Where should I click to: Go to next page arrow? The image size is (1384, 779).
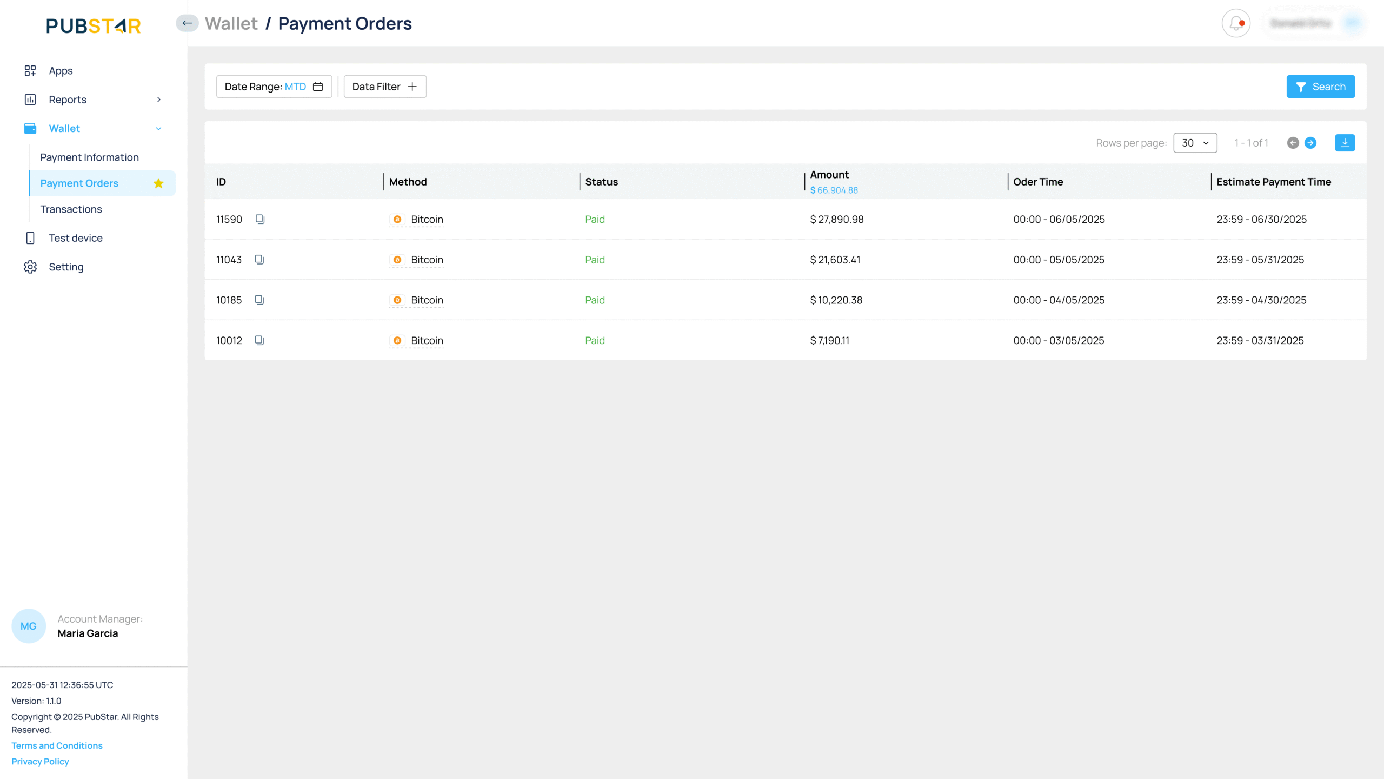[x=1310, y=143]
